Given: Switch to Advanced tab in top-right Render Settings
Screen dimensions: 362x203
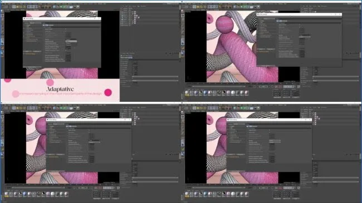Looking at the screenshot, I should 285,21.
